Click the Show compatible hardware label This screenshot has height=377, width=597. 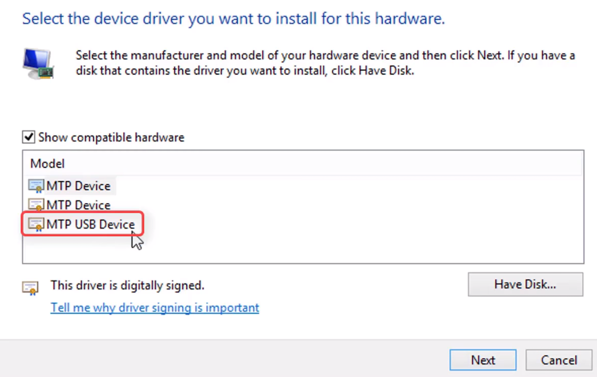[x=111, y=138]
